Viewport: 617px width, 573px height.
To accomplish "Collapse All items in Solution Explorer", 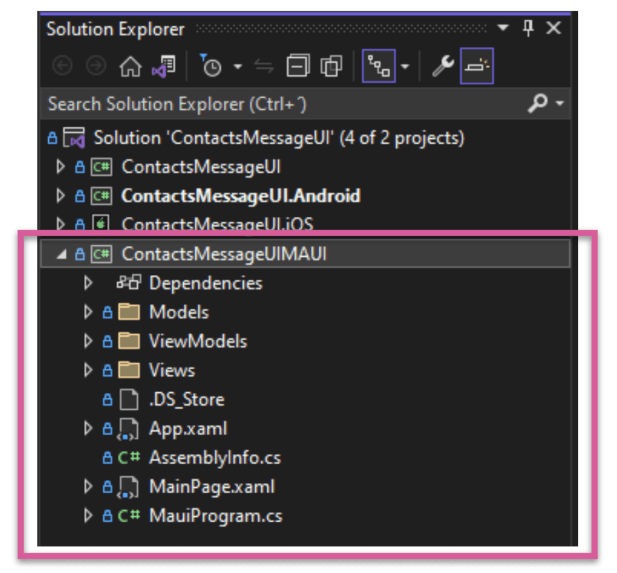I will tap(298, 66).
